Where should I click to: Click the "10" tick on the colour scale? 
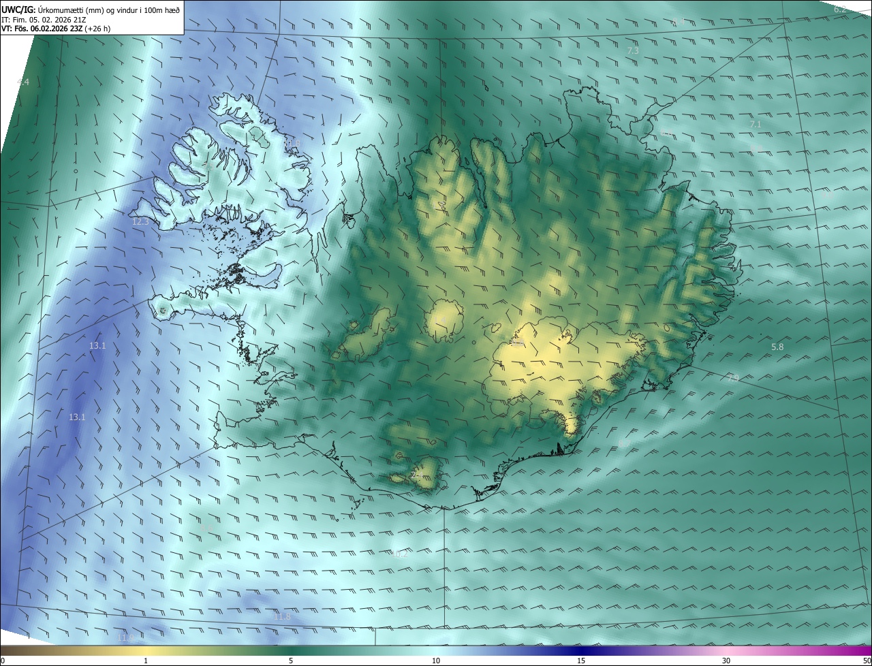tap(436, 661)
